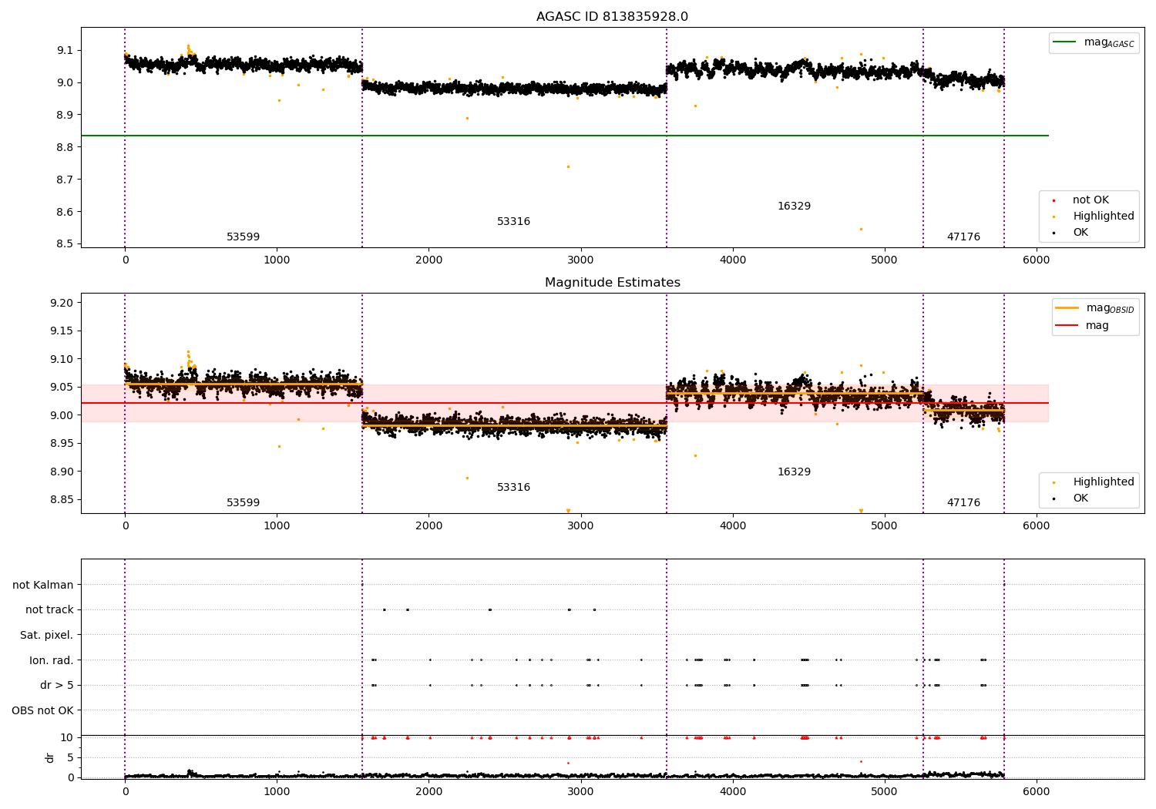Viewport: 1156px width, 809px height.
Task: Click the 'dr > 5' row label
Action: (x=57, y=686)
